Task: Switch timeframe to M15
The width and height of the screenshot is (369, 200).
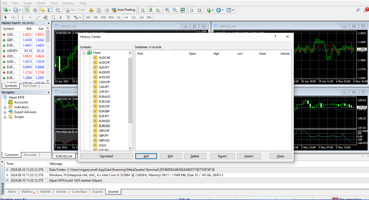Action: click(103, 17)
